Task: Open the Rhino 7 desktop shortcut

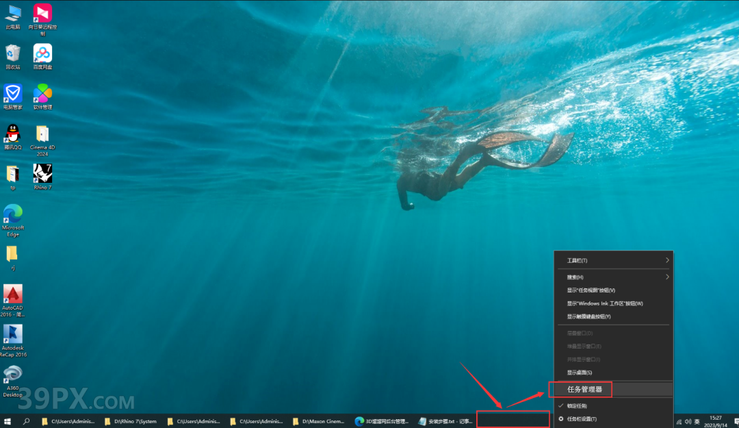Action: [x=42, y=174]
